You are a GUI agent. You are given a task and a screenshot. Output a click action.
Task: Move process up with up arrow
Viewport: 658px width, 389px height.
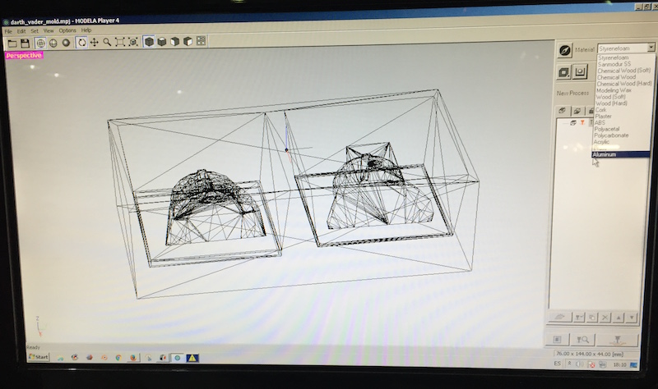point(619,318)
